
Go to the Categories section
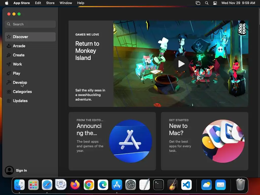(x=30, y=91)
